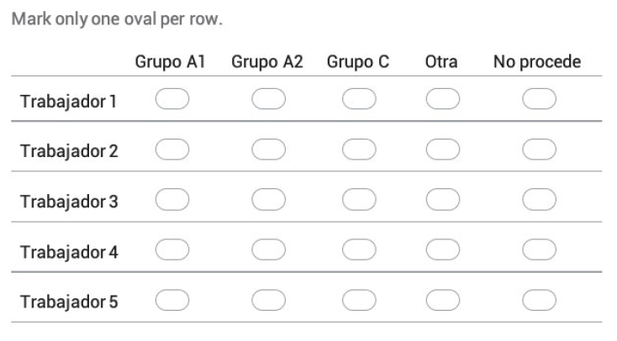Mark No procede for Trabajador 3
The image size is (617, 341).
(x=539, y=199)
